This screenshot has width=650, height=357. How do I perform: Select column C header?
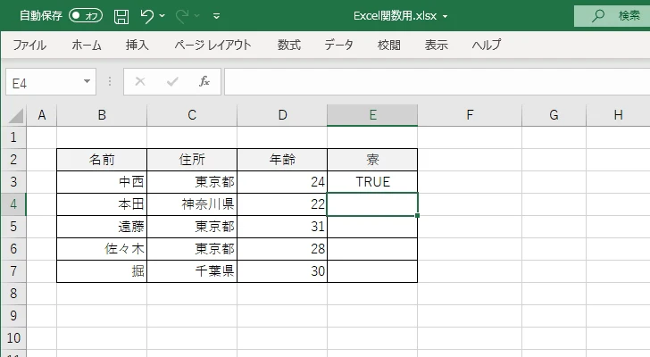point(192,115)
